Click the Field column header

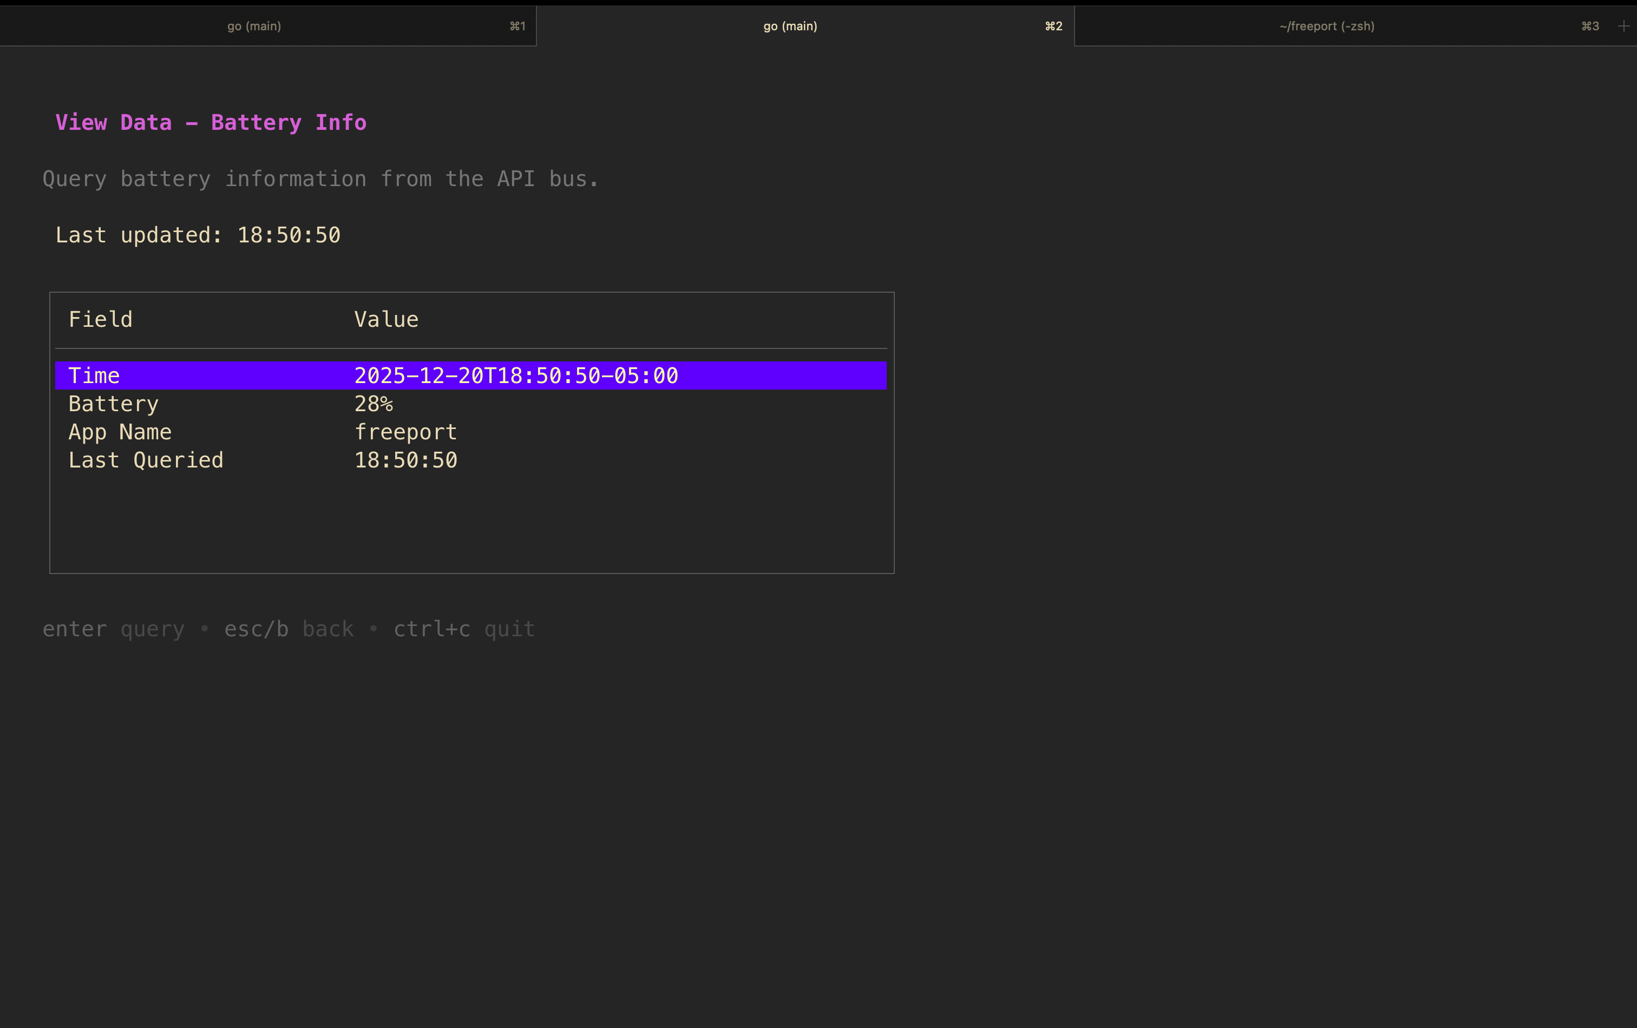click(101, 319)
